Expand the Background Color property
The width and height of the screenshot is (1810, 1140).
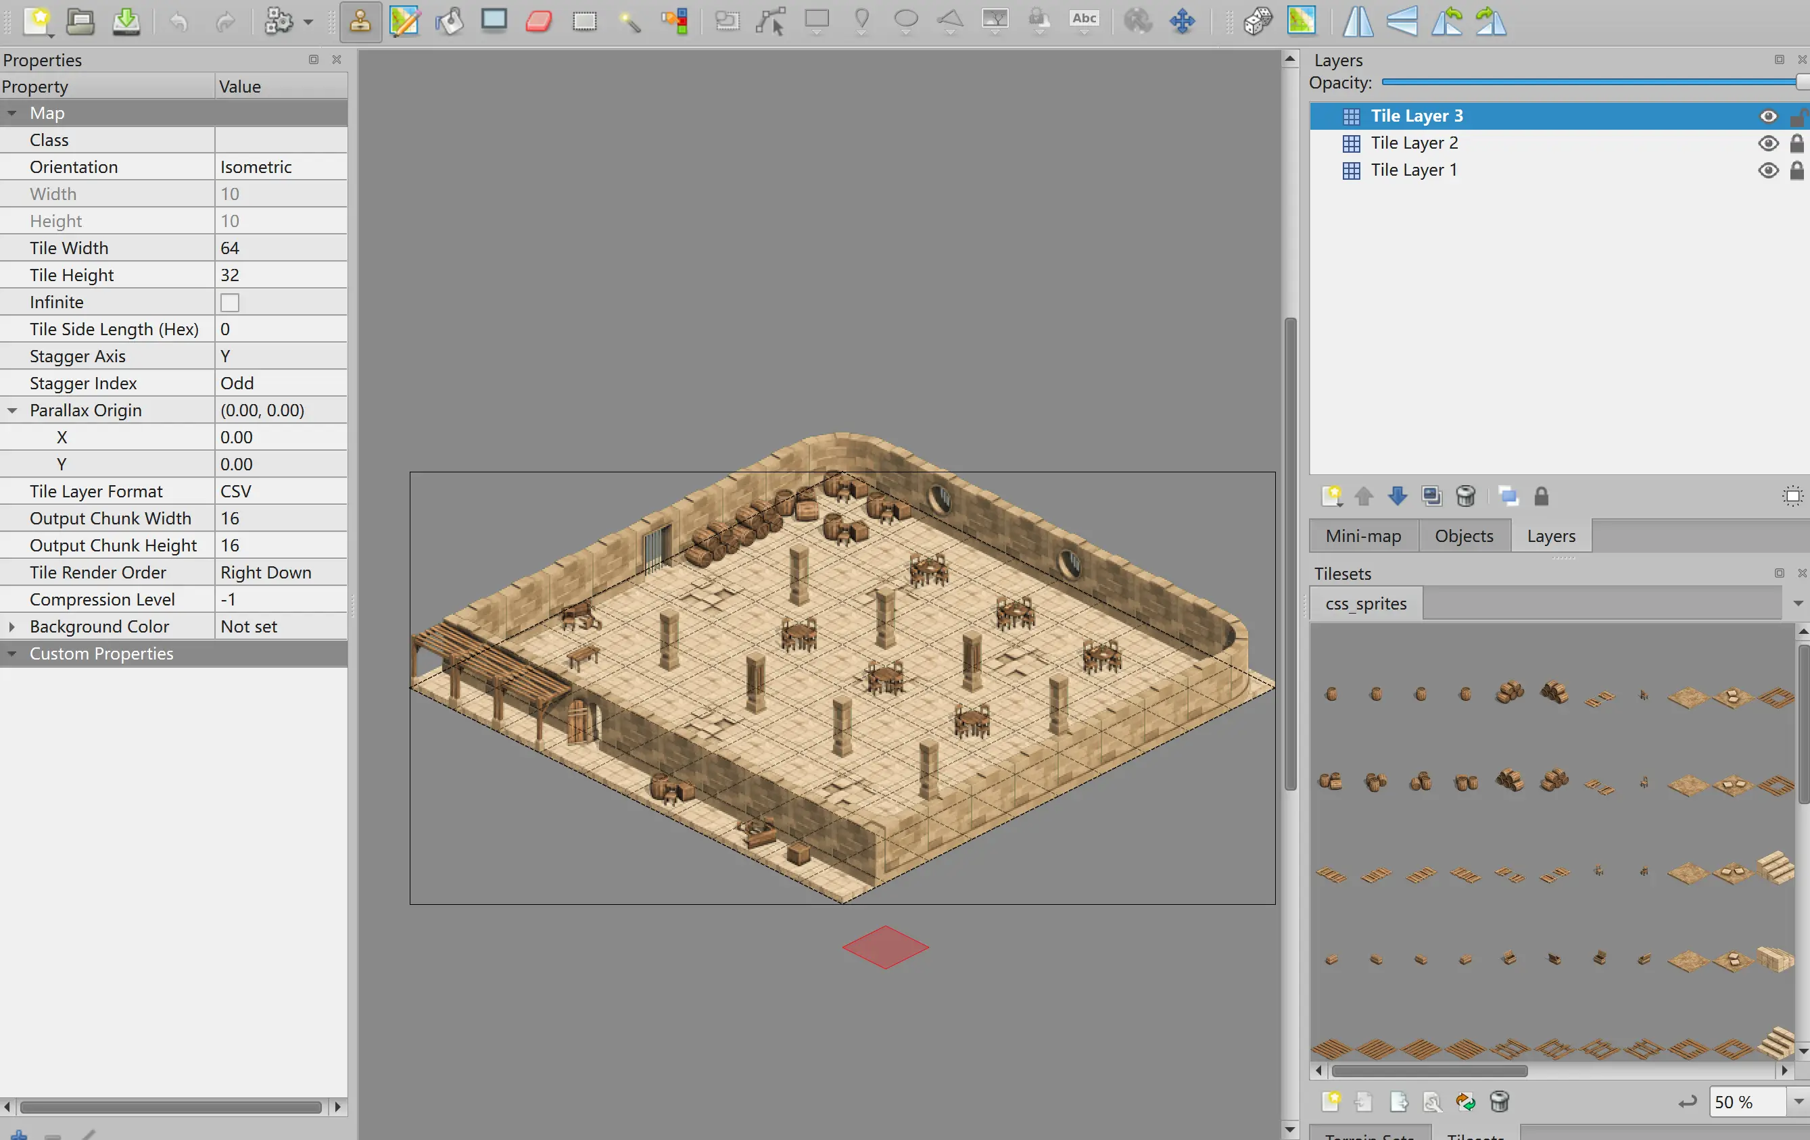[x=11, y=626]
